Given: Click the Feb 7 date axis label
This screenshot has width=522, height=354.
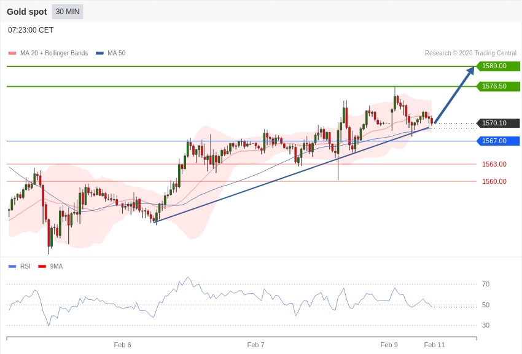Looking at the screenshot, I should click(x=255, y=345).
